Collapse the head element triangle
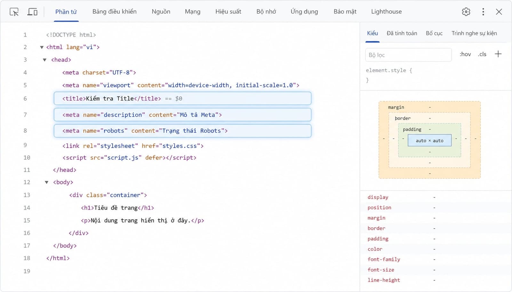Screen dimensions: 512x292 point(44,60)
